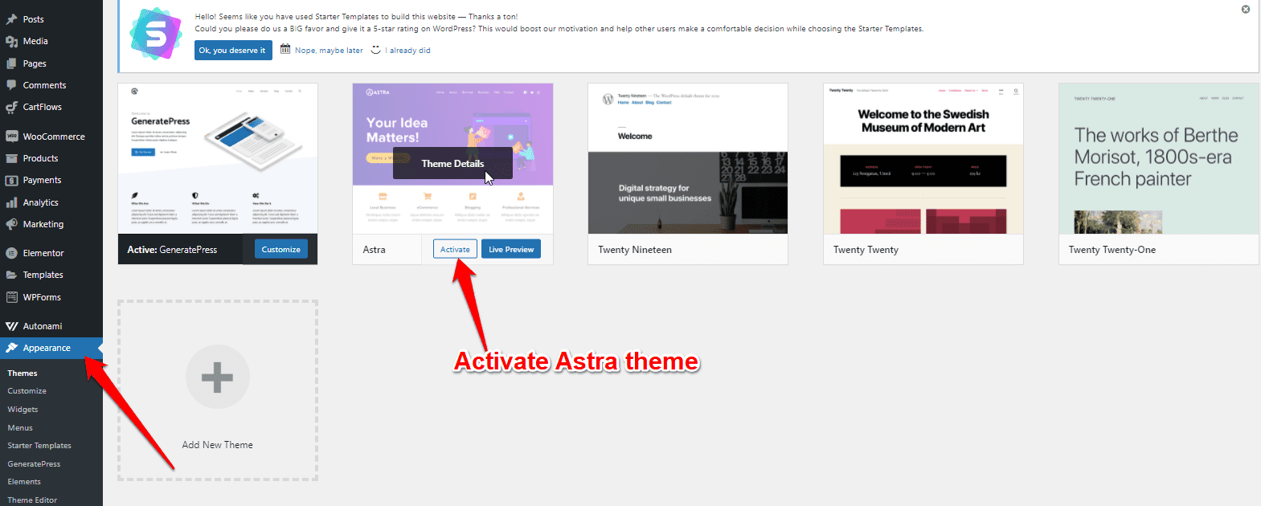
Task: Click the Posts pushpin icon in sidebar
Action: [11, 19]
